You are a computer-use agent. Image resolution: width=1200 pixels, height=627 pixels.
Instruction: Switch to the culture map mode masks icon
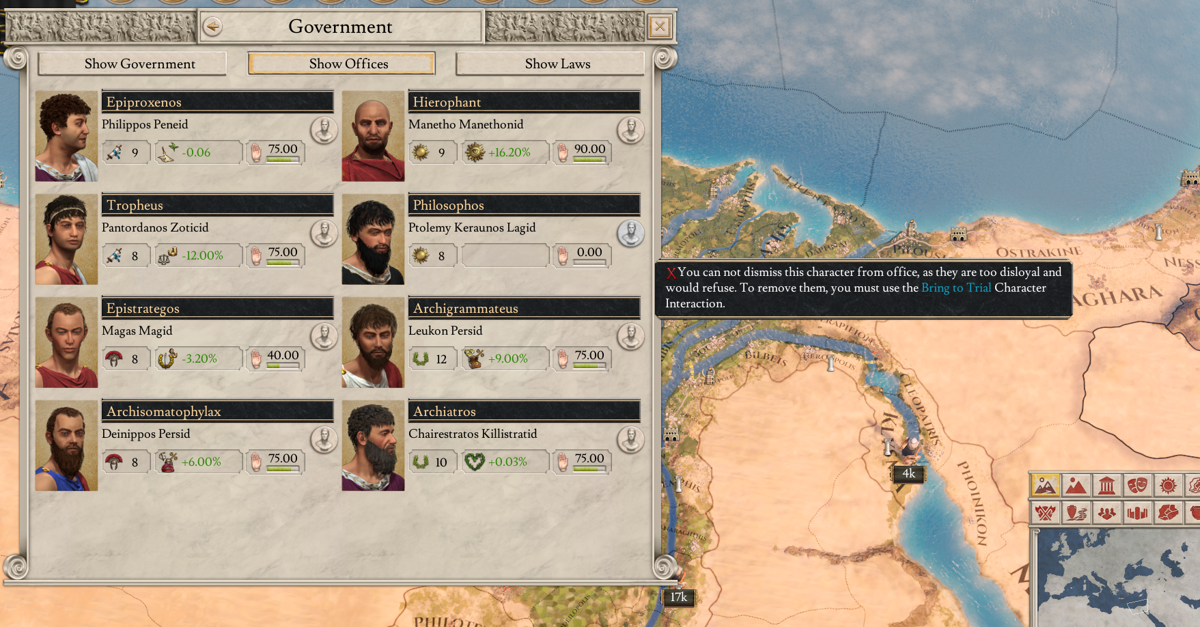click(1137, 486)
